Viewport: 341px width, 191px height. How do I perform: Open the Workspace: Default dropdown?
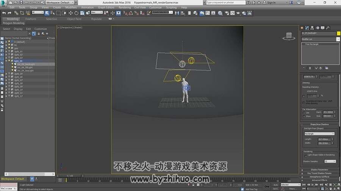(x=60, y=3)
